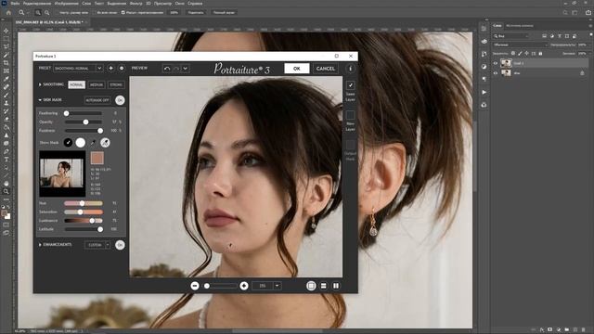Click the redo arrow in Portraiture
Screen dimensions: 594x334
(x=176, y=69)
